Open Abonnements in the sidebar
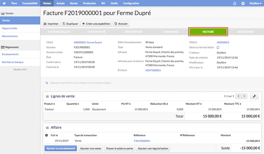Image resolution: width=264 pixels, height=154 pixels. [x=20, y=36]
